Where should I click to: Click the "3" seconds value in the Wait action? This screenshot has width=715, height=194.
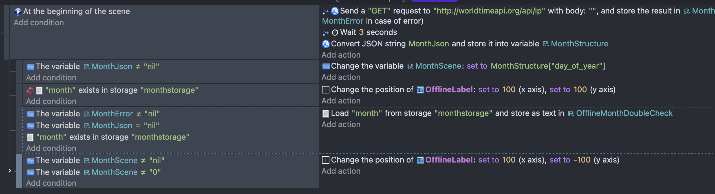click(361, 32)
